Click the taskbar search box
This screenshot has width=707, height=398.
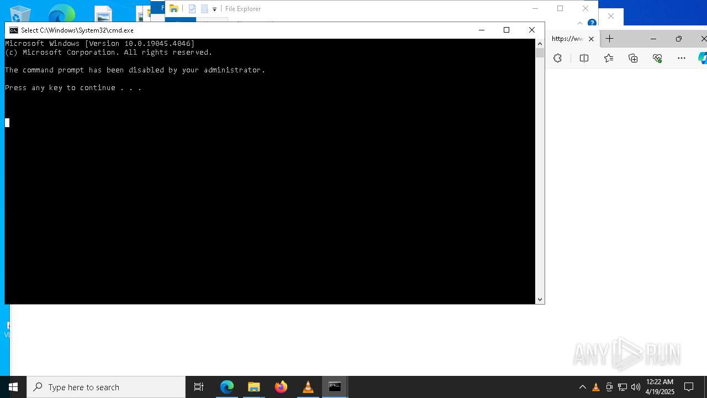[x=106, y=387]
